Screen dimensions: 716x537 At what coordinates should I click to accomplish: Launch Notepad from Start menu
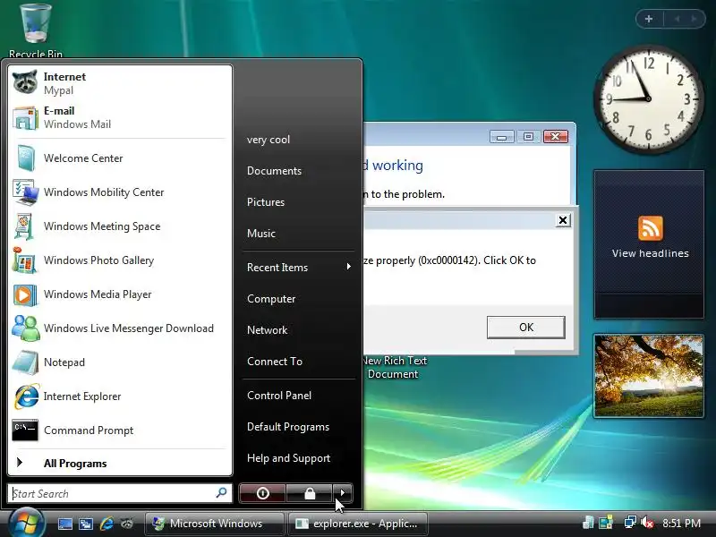pos(120,362)
